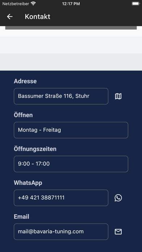
Task: Tap the battery indicator in status bar
Action: [x=135, y=4]
